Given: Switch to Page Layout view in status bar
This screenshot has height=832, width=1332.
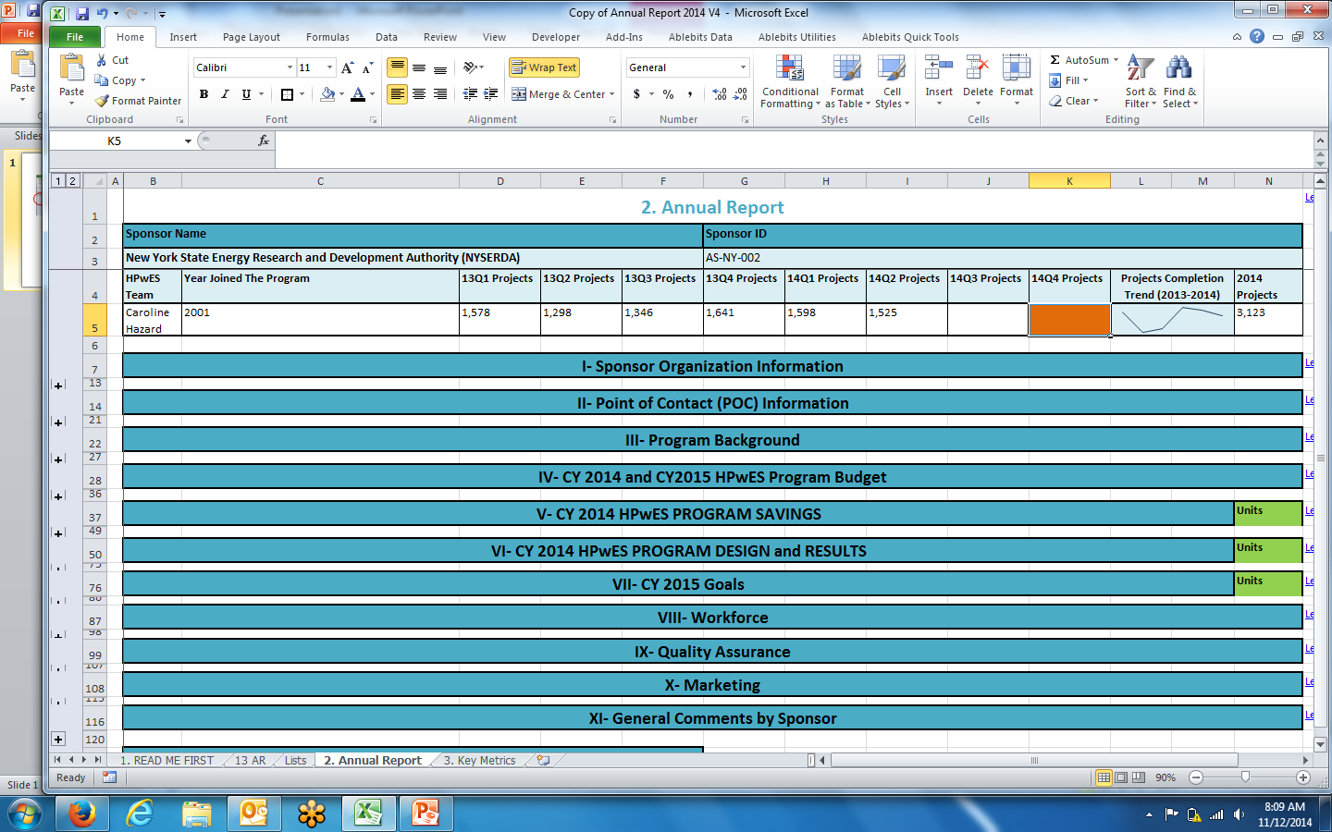Looking at the screenshot, I should pos(1121,777).
